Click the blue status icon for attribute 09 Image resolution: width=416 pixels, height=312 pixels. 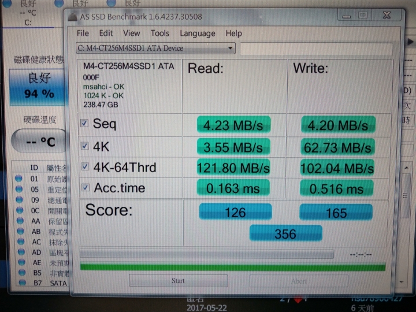[x=19, y=199]
